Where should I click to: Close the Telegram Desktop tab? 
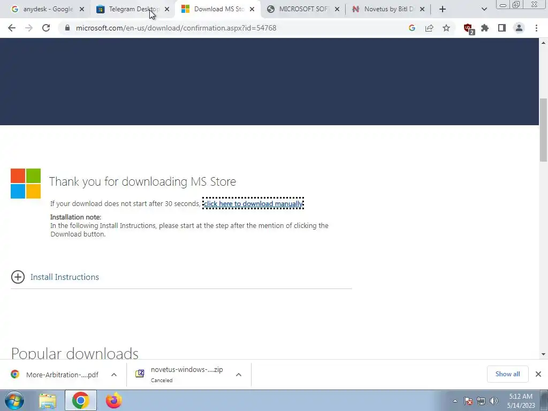[167, 10]
